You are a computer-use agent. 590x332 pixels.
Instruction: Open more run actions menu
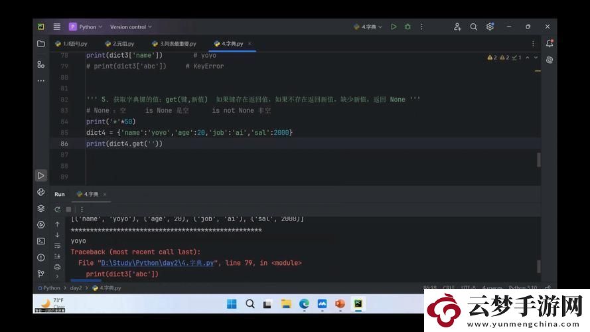click(x=421, y=27)
